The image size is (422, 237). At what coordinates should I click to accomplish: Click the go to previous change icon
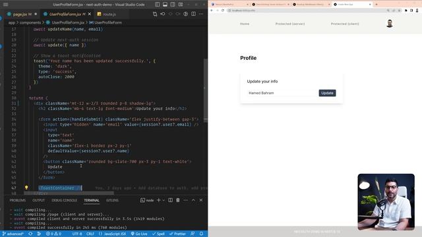point(163,14)
